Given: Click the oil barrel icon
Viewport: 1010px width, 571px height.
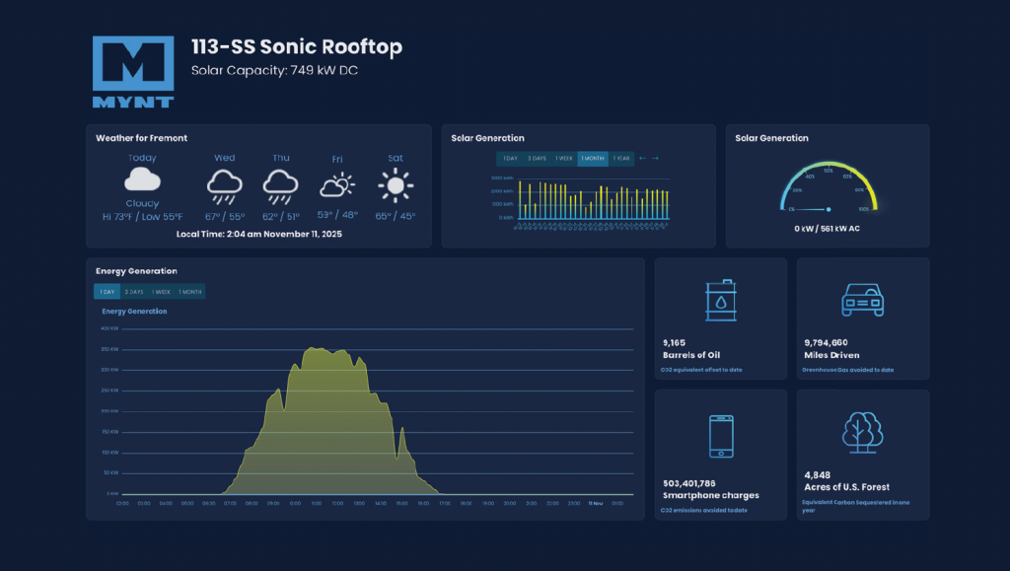Looking at the screenshot, I should [x=721, y=300].
